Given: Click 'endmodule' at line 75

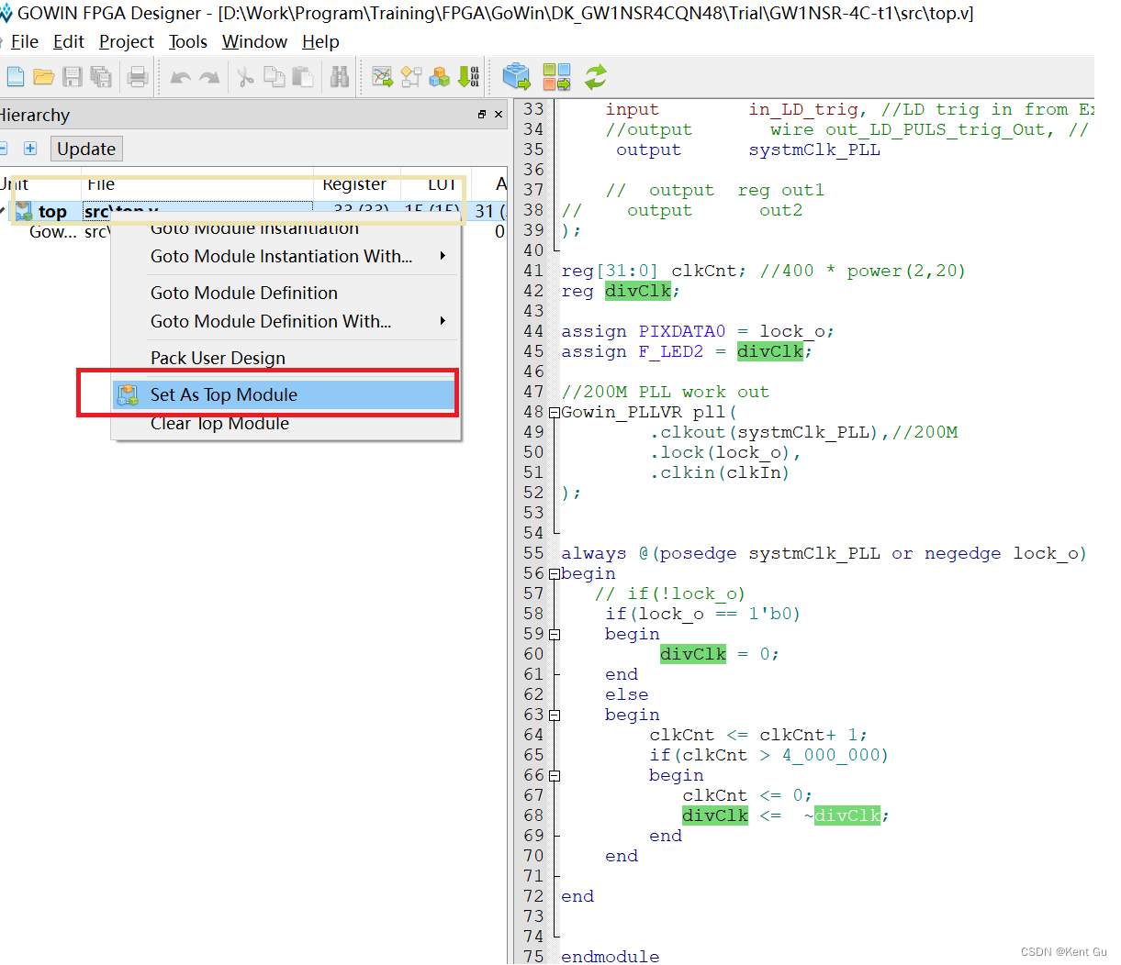Looking at the screenshot, I should coord(610,956).
